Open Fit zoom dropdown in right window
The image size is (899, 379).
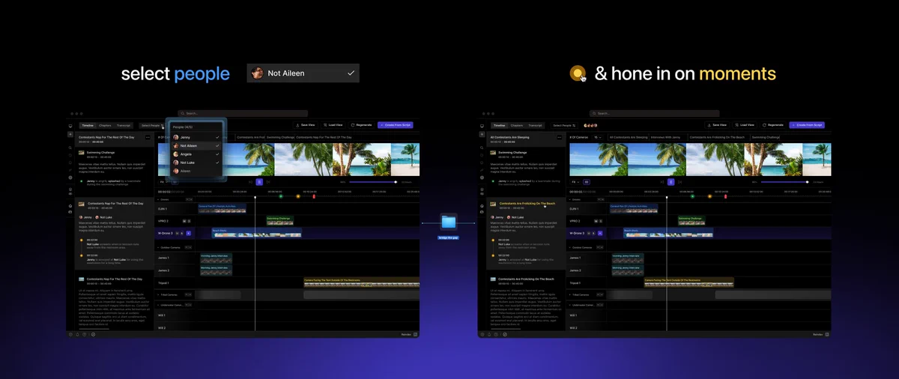point(575,182)
